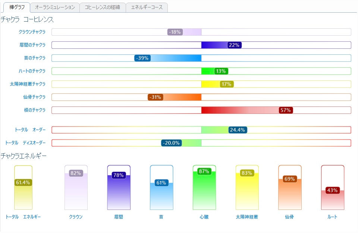The width and height of the screenshot is (358, 233).
Task: Click the 13% heart coherence badge
Action: coord(221,71)
